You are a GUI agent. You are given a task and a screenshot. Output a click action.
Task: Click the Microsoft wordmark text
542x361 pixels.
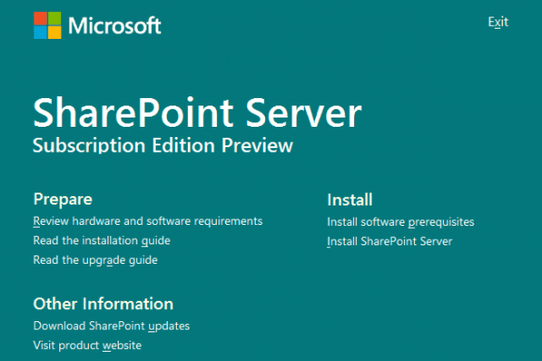pos(115,26)
